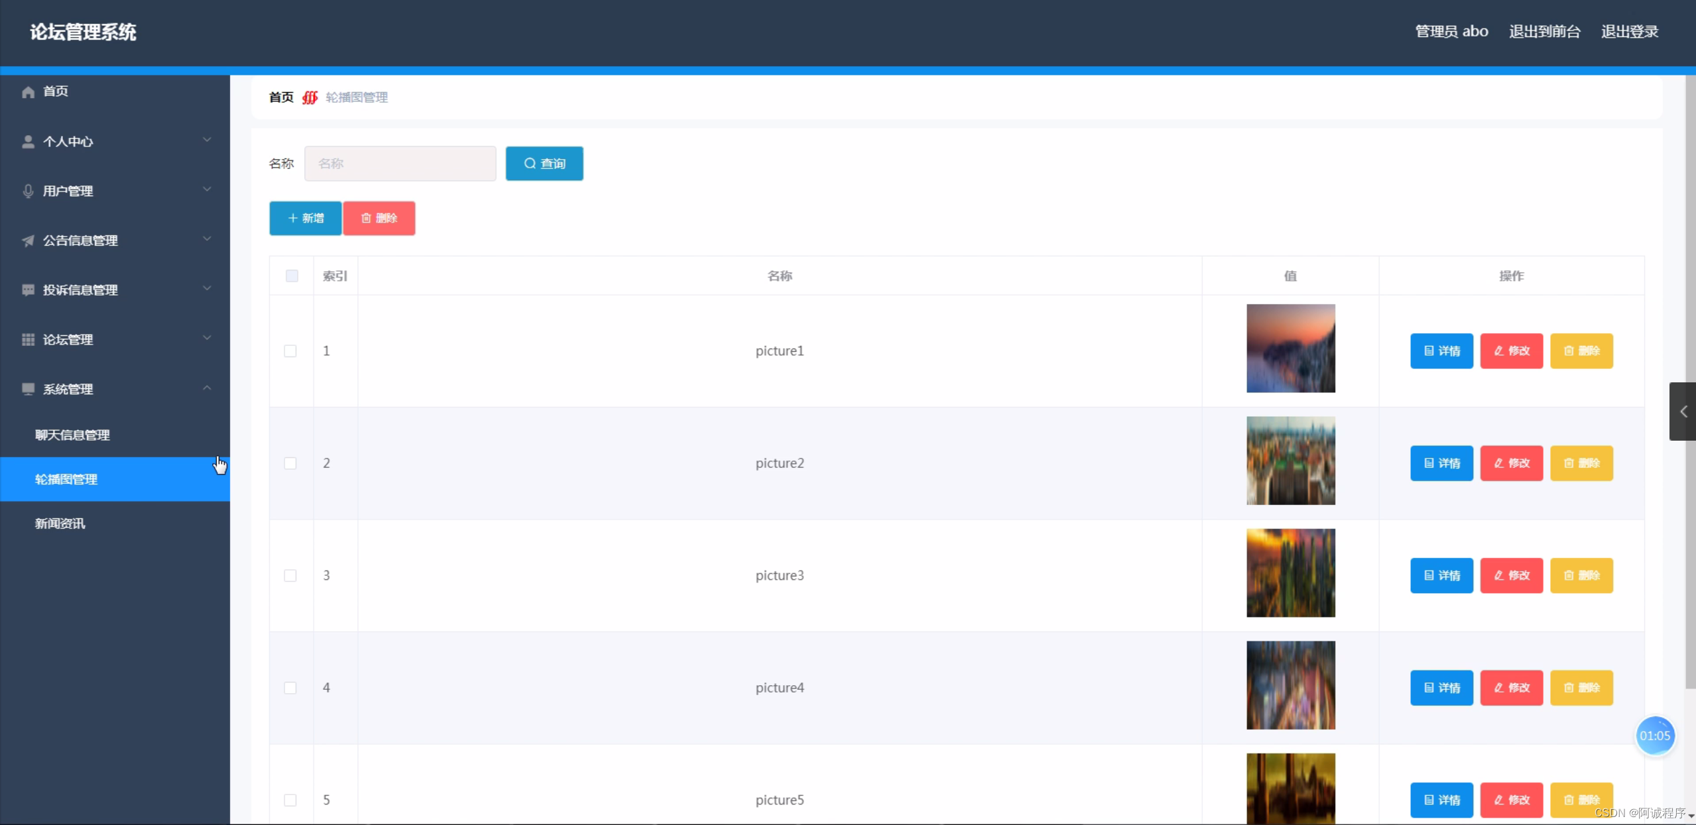Screen dimensions: 1696x825
Task: Click the person icon for 个人中心
Action: click(28, 141)
